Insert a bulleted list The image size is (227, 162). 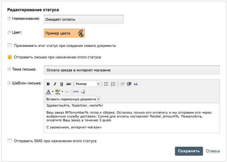(106, 84)
